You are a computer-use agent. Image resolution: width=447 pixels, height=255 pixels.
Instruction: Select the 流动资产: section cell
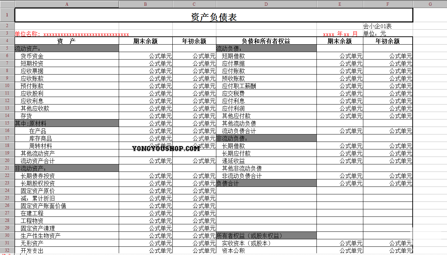[x=67, y=48]
